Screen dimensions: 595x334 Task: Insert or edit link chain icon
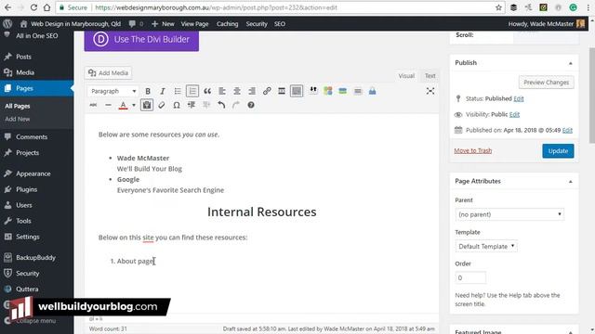267,91
